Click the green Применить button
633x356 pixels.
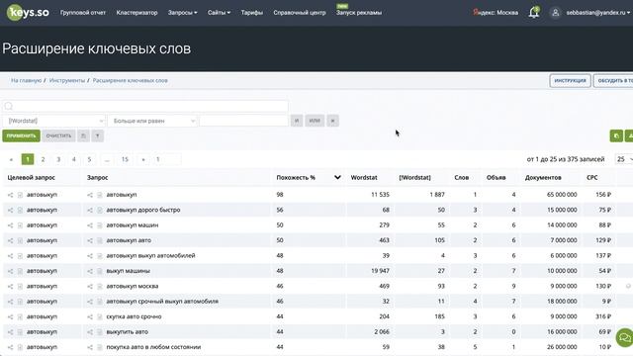[x=22, y=136]
